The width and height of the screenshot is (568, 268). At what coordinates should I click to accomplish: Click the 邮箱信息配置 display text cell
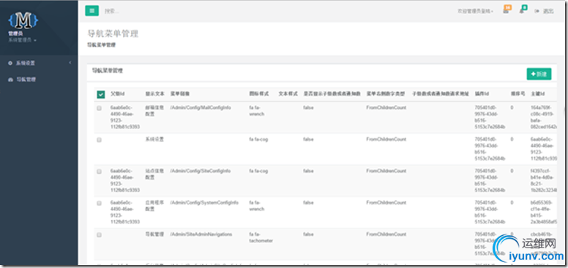[x=154, y=110]
